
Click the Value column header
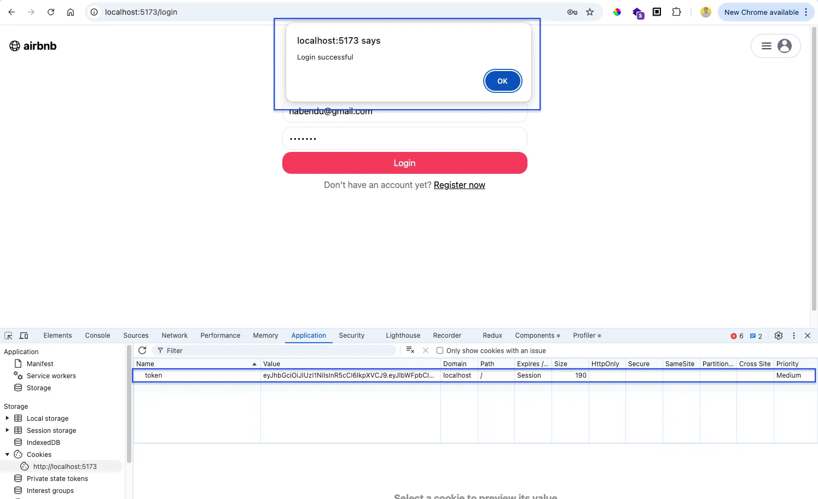(351, 363)
